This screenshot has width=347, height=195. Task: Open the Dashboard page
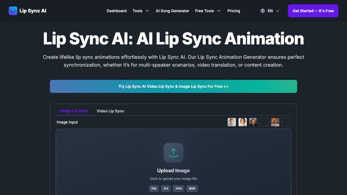pyautogui.click(x=117, y=11)
